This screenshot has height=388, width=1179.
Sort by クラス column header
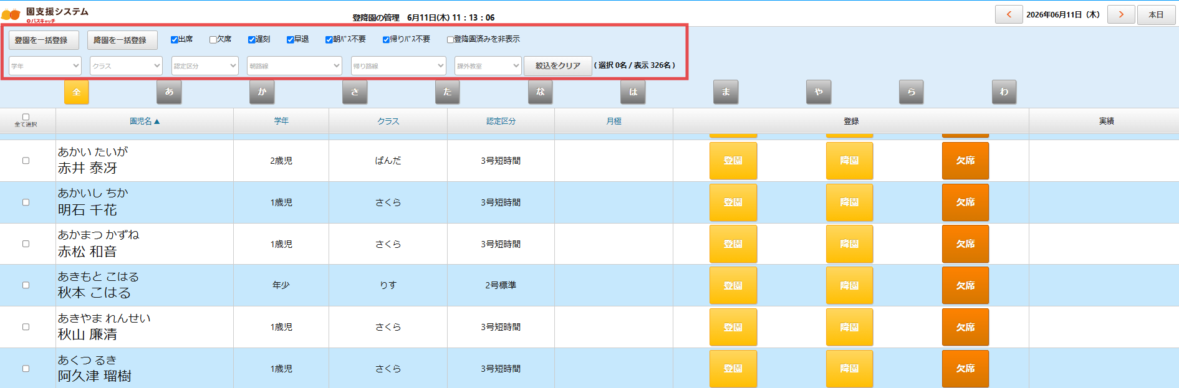tap(388, 121)
